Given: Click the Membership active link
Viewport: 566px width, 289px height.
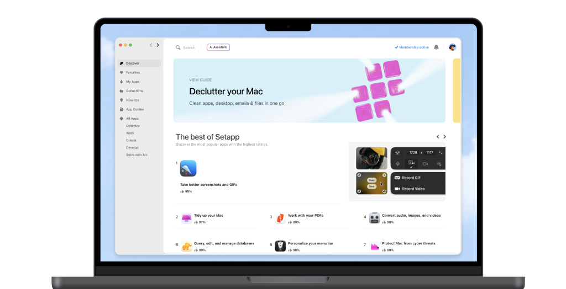Looking at the screenshot, I should point(412,47).
